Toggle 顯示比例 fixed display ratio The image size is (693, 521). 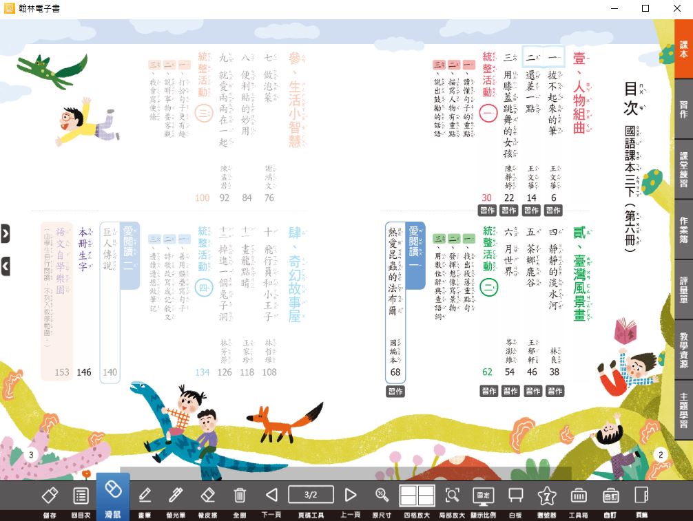tap(483, 496)
